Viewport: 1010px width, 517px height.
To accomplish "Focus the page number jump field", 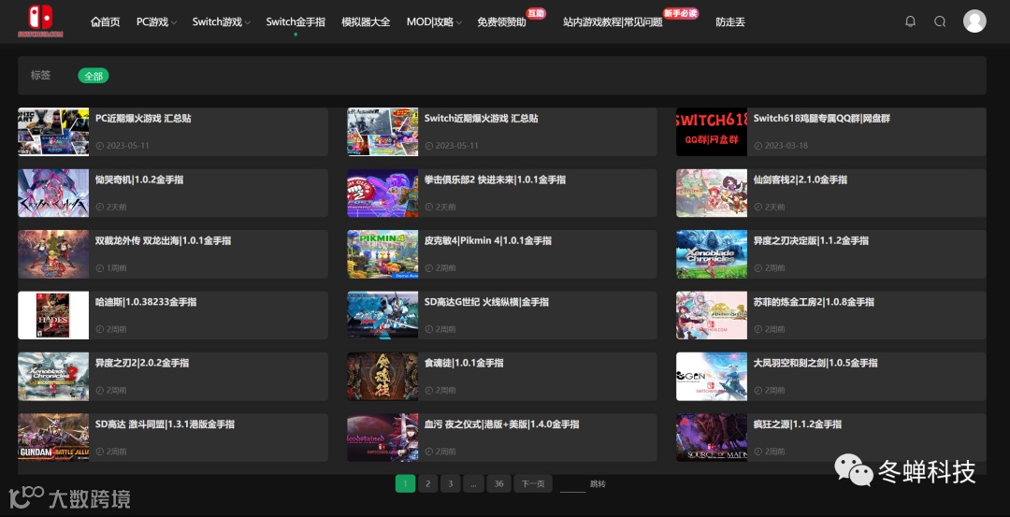I will coord(572,484).
